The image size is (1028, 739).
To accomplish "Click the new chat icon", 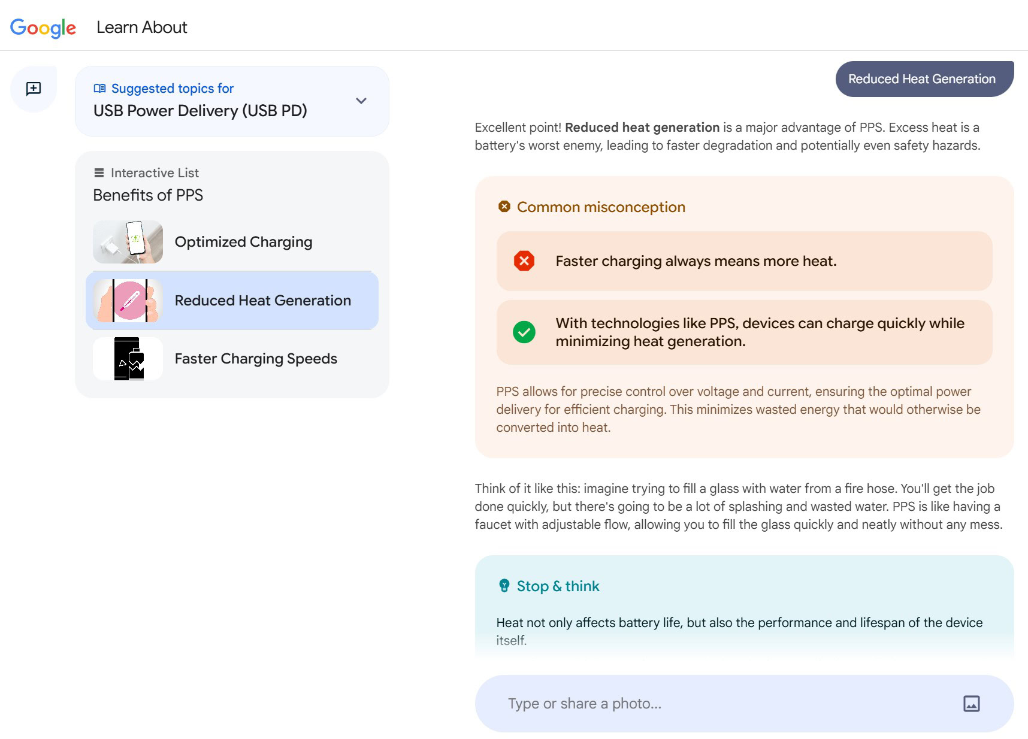I will [34, 89].
